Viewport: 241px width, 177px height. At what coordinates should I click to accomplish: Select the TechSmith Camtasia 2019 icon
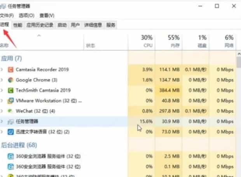[x=10, y=90]
